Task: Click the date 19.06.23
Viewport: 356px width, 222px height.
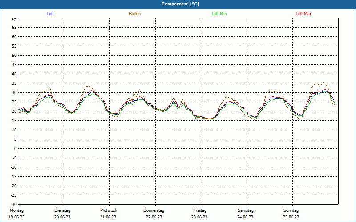Action: (x=16, y=217)
